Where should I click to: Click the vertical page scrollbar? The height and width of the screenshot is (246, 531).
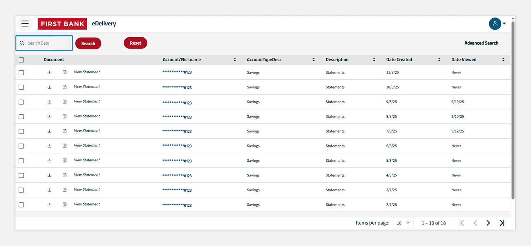[513, 111]
